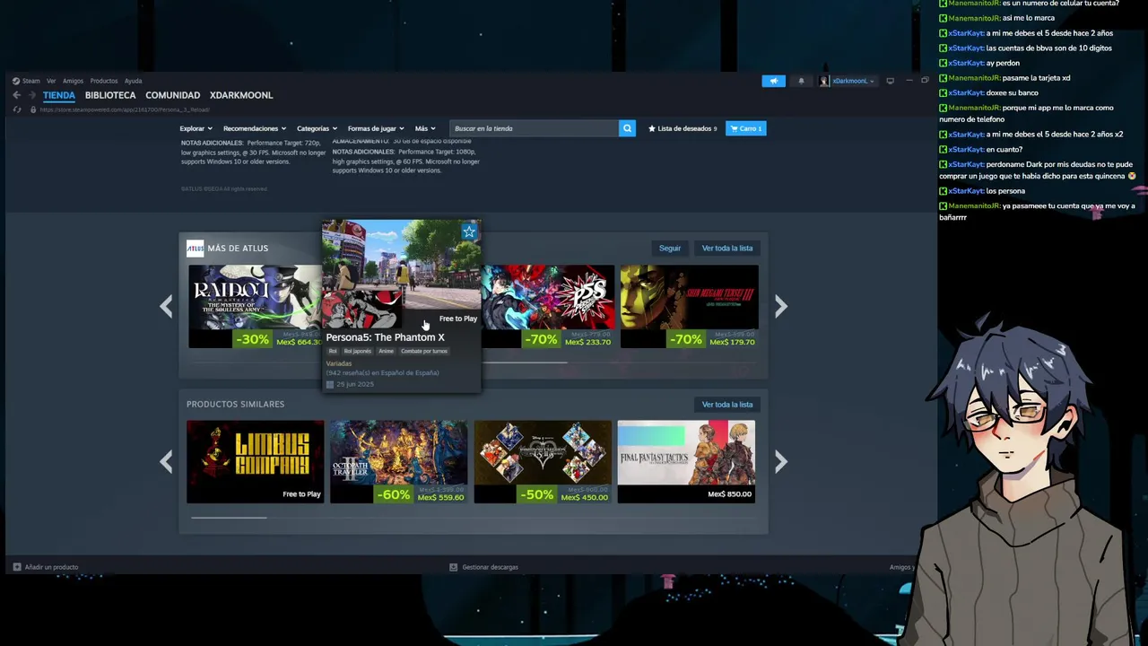Open the Final Fantasy Tactics card

[x=686, y=461]
